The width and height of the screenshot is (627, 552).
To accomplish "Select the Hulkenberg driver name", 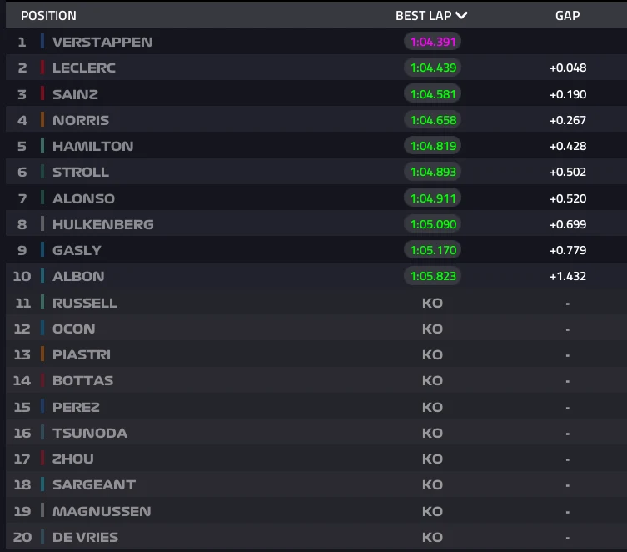I will coord(102,224).
